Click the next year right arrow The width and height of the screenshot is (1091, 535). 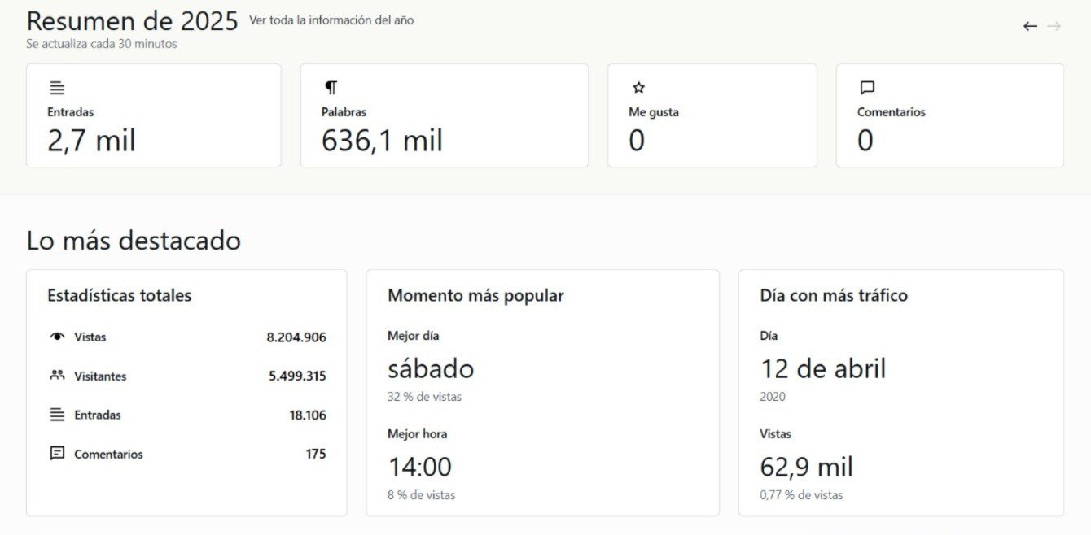click(1054, 26)
